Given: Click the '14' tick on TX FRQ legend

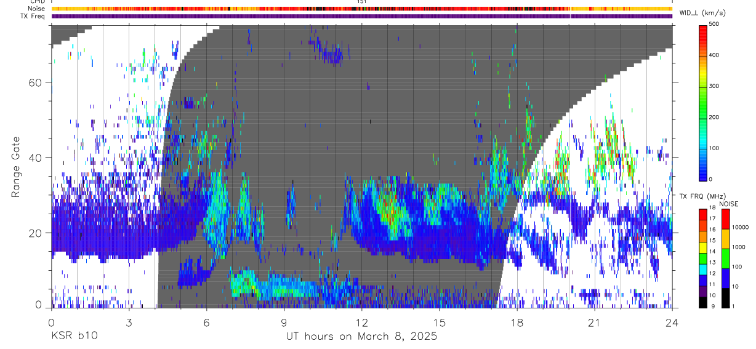Looking at the screenshot, I should 712,252.
